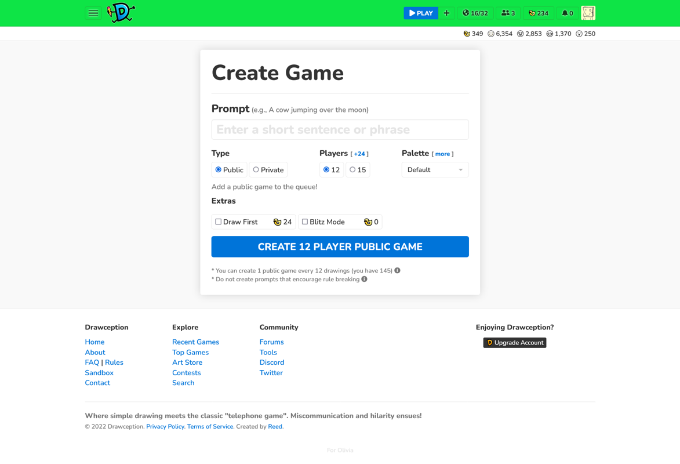Image resolution: width=680 pixels, height=464 pixels.
Task: Expand players options via the +24 link
Action: click(359, 153)
